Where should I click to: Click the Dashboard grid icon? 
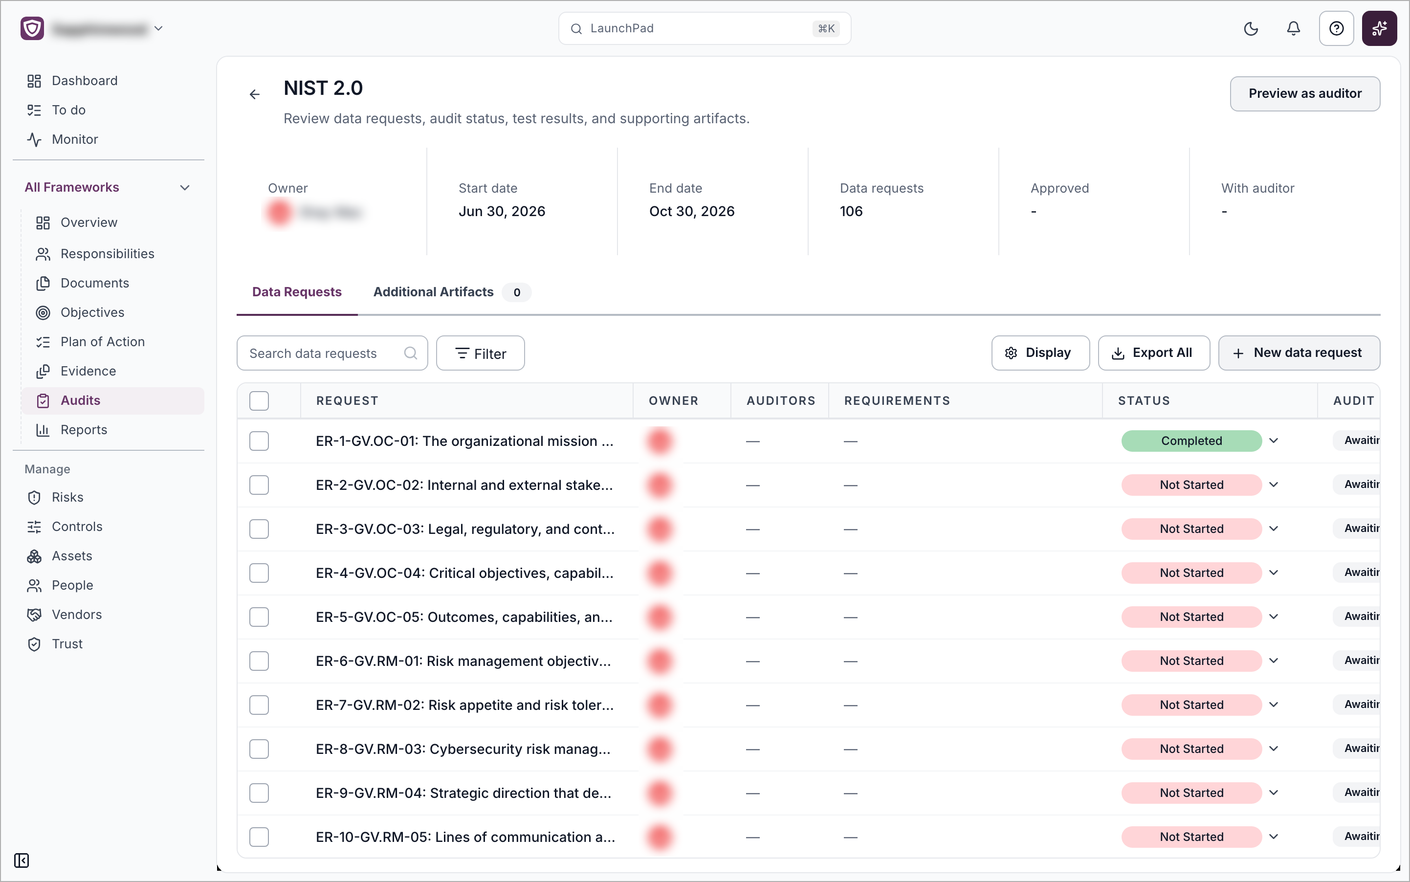tap(34, 81)
